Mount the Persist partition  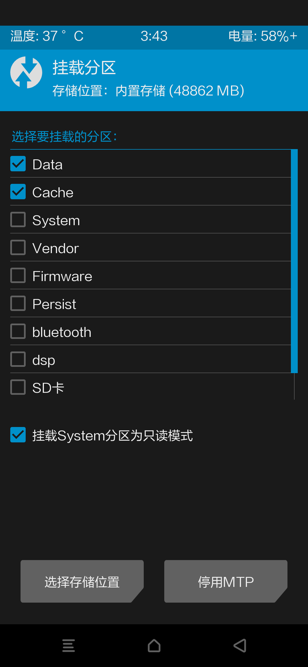[18, 303]
